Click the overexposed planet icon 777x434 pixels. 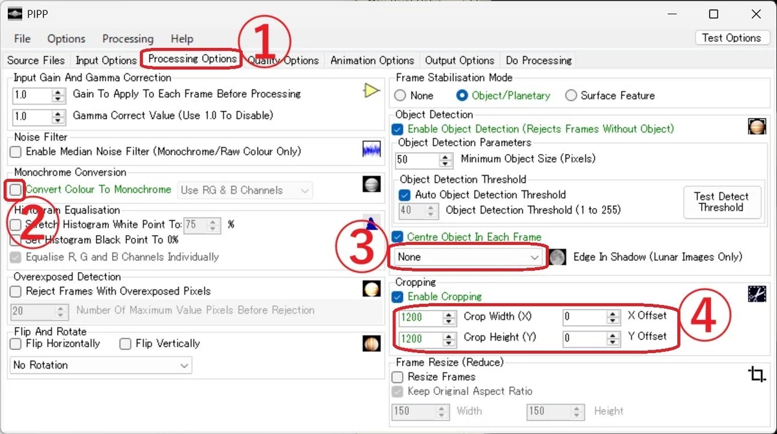coord(371,289)
